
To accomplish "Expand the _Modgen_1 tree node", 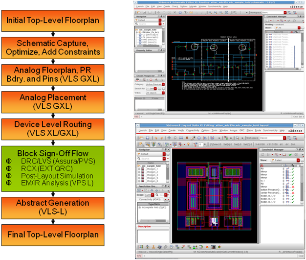I will (139, 169).
